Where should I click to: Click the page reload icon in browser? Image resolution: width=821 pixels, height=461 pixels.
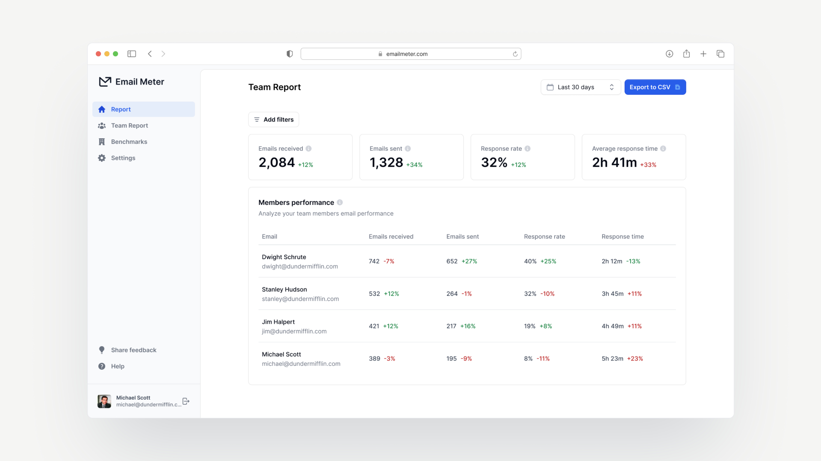tap(515, 53)
